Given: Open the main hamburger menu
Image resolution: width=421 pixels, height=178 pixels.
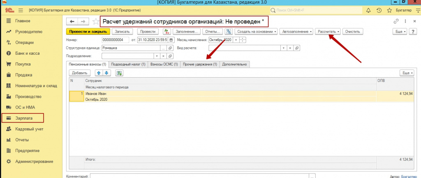Looking at the screenshot, I should [21, 10].
